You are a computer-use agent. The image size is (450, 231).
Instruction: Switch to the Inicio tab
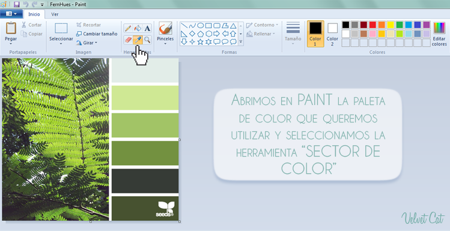(x=34, y=14)
